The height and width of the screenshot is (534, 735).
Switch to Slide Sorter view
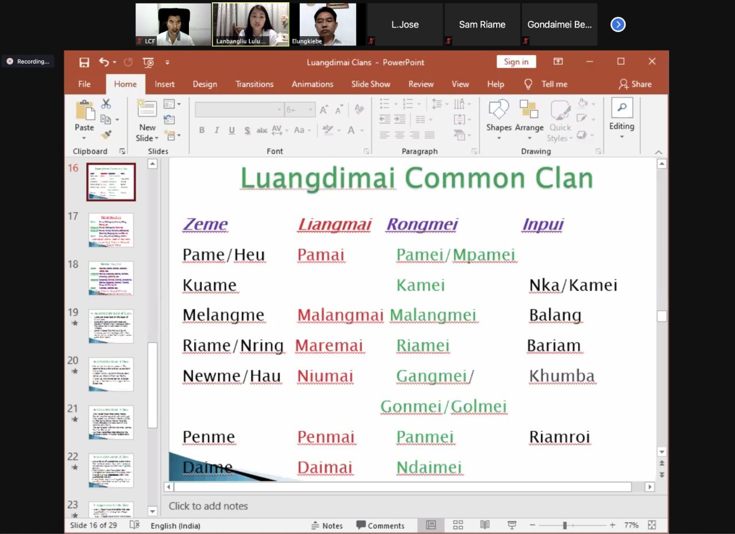click(458, 525)
